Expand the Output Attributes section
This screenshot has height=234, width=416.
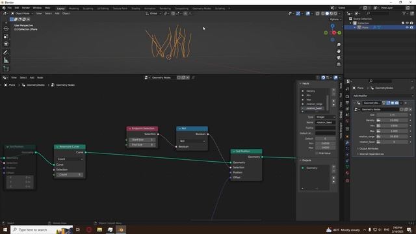pos(369,149)
